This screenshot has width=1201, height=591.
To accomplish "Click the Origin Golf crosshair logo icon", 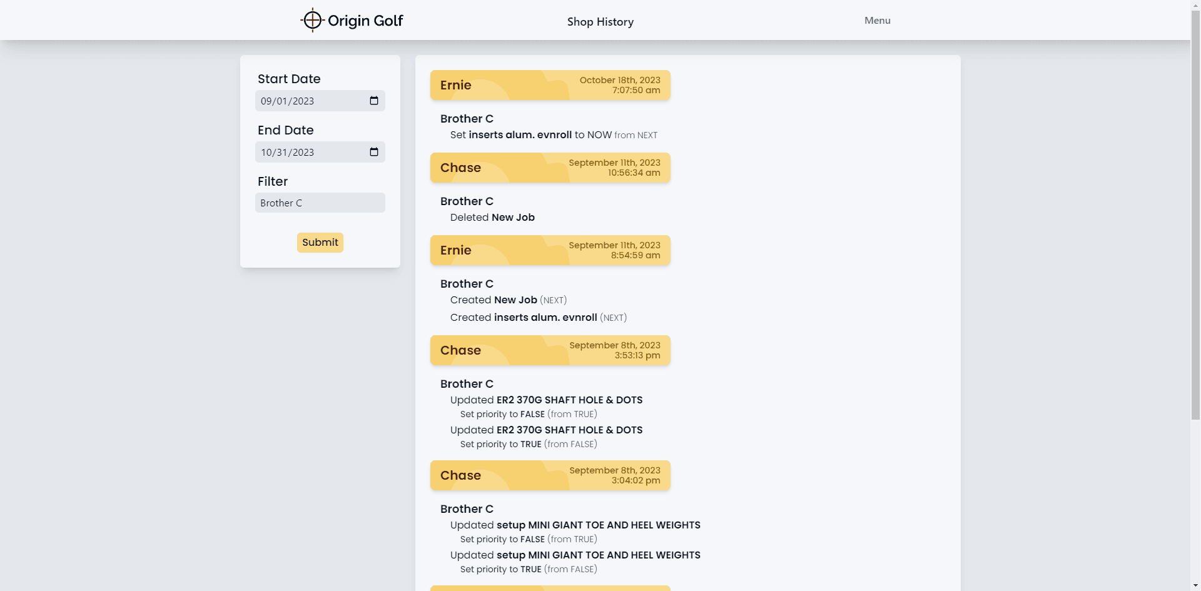I will (x=312, y=21).
